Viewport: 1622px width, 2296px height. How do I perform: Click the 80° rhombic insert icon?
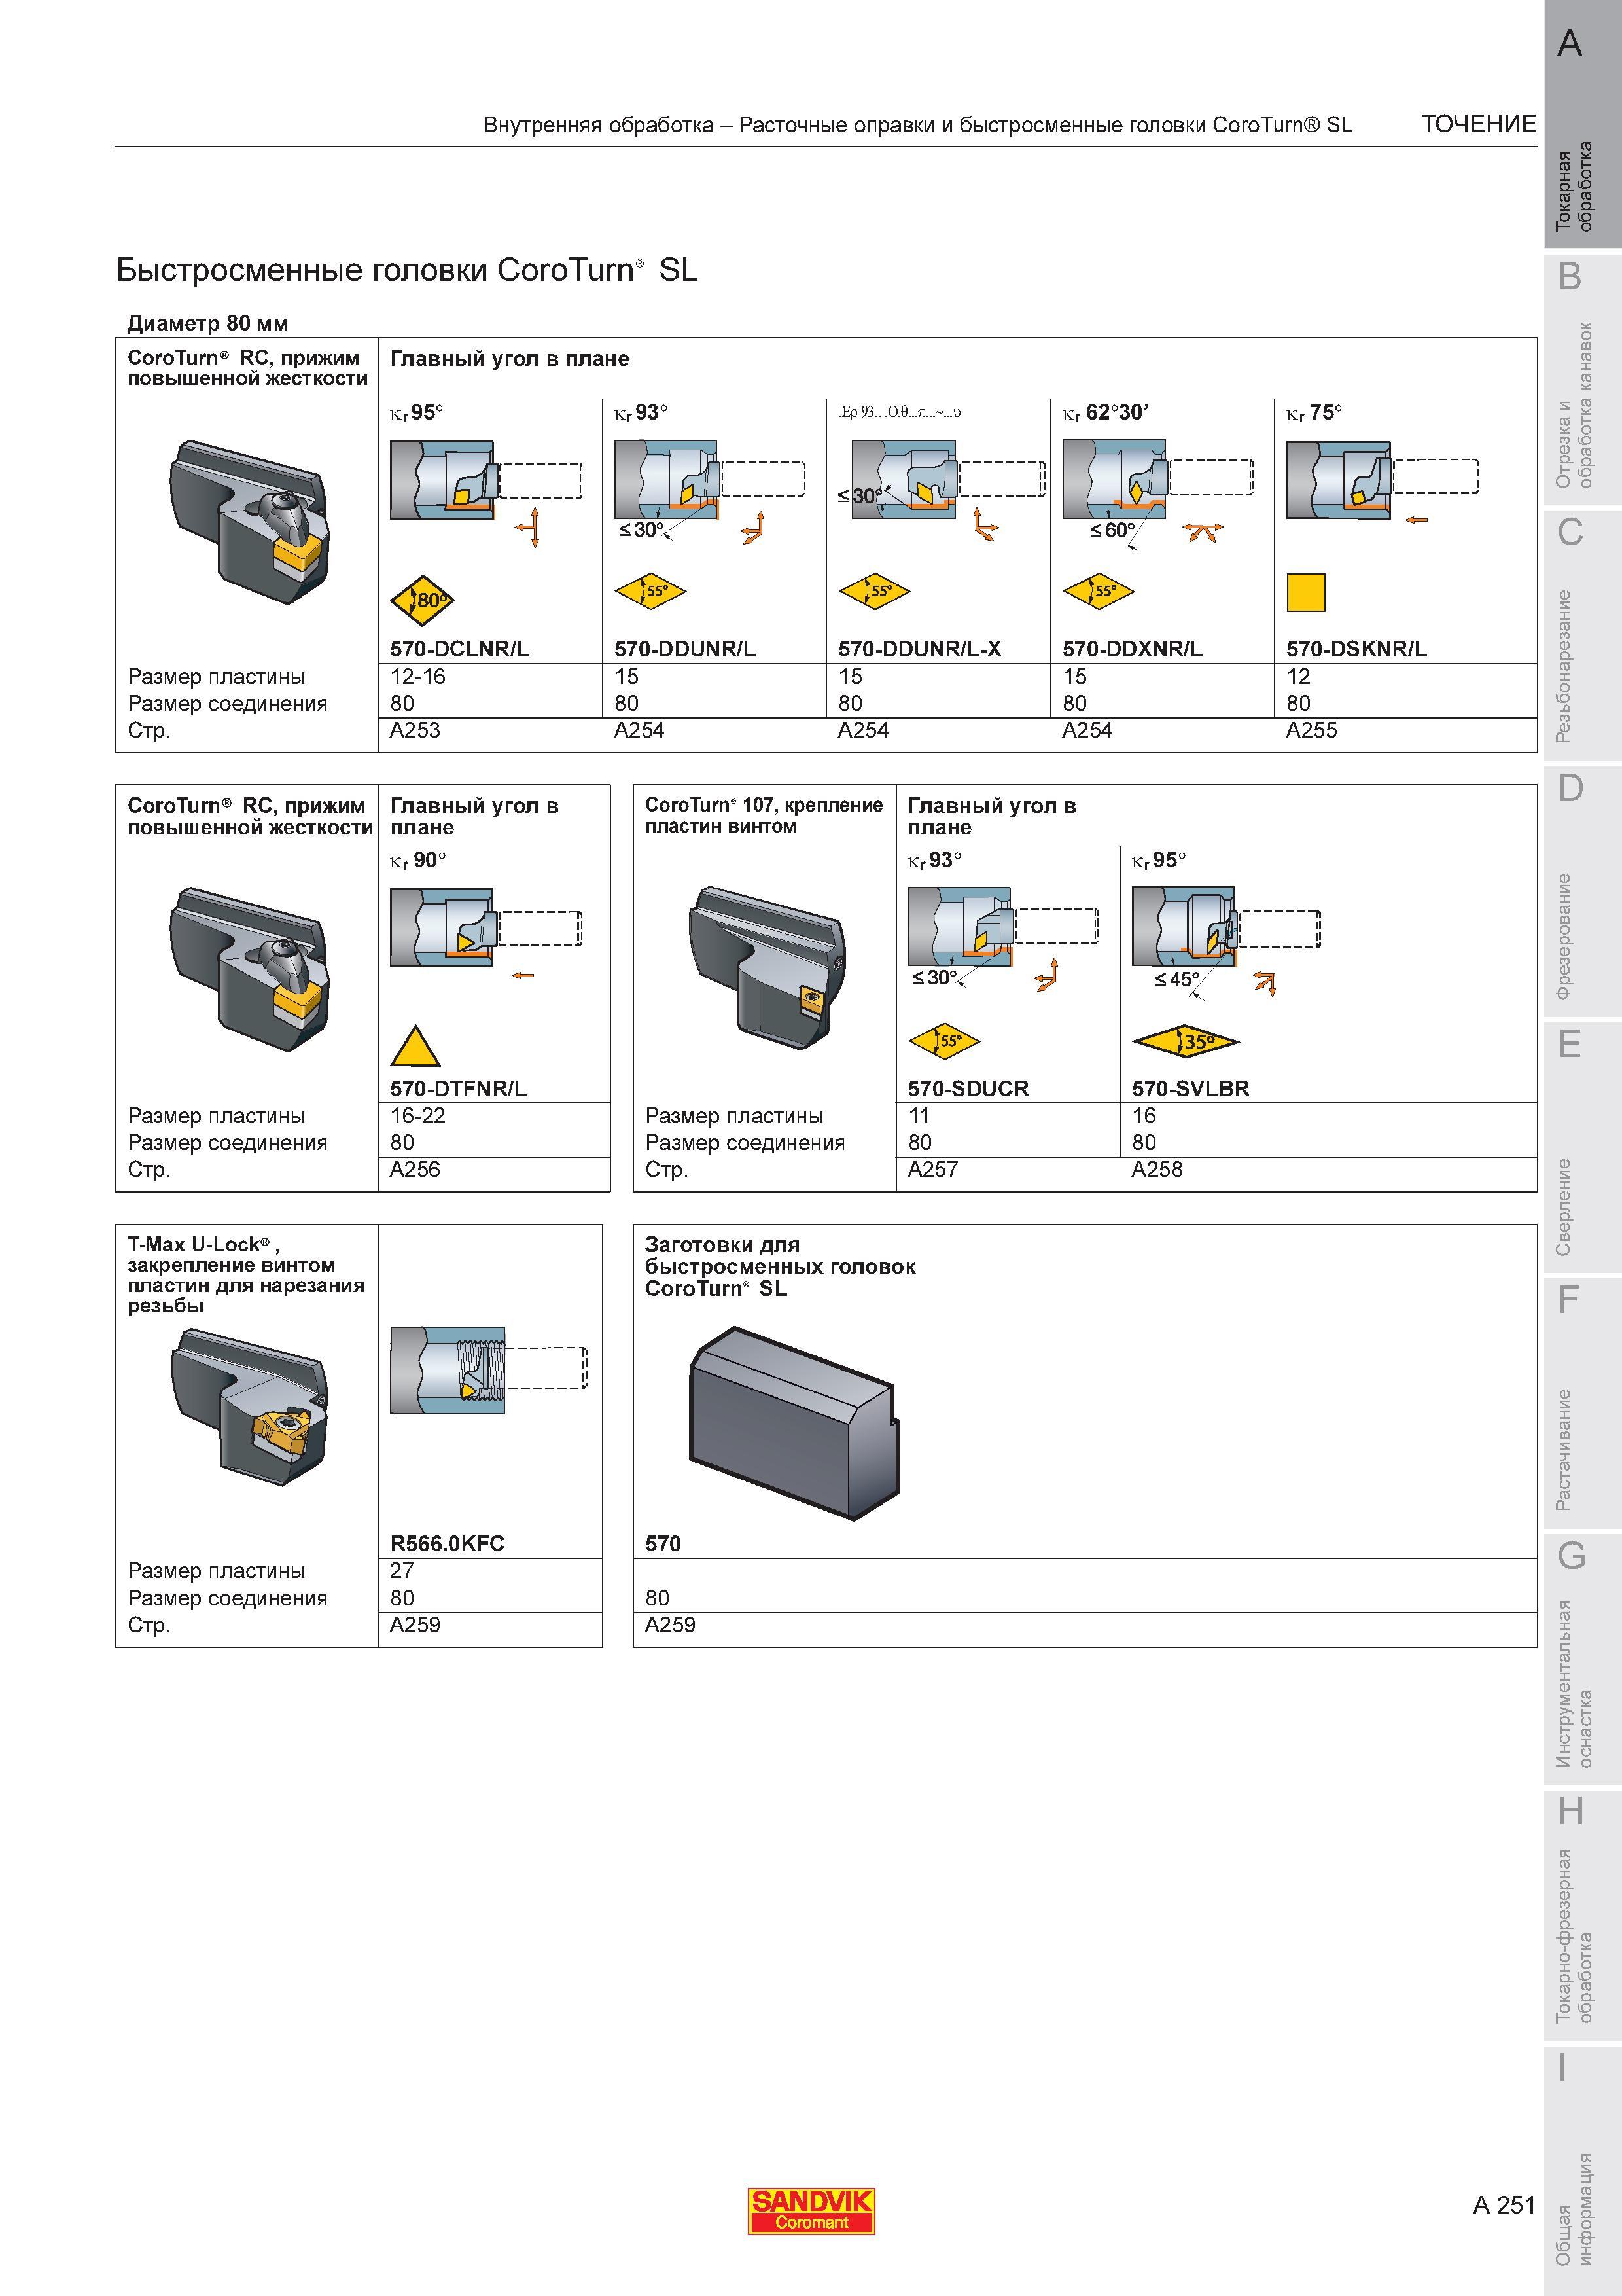[x=422, y=600]
